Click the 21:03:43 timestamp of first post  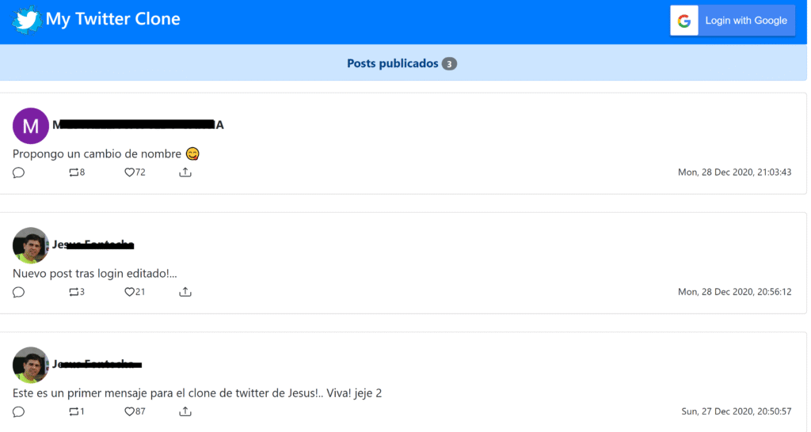[x=734, y=172]
